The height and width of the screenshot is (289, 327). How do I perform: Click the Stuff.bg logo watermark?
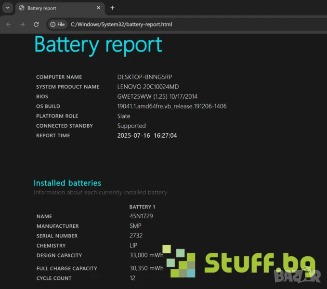[x=241, y=263]
